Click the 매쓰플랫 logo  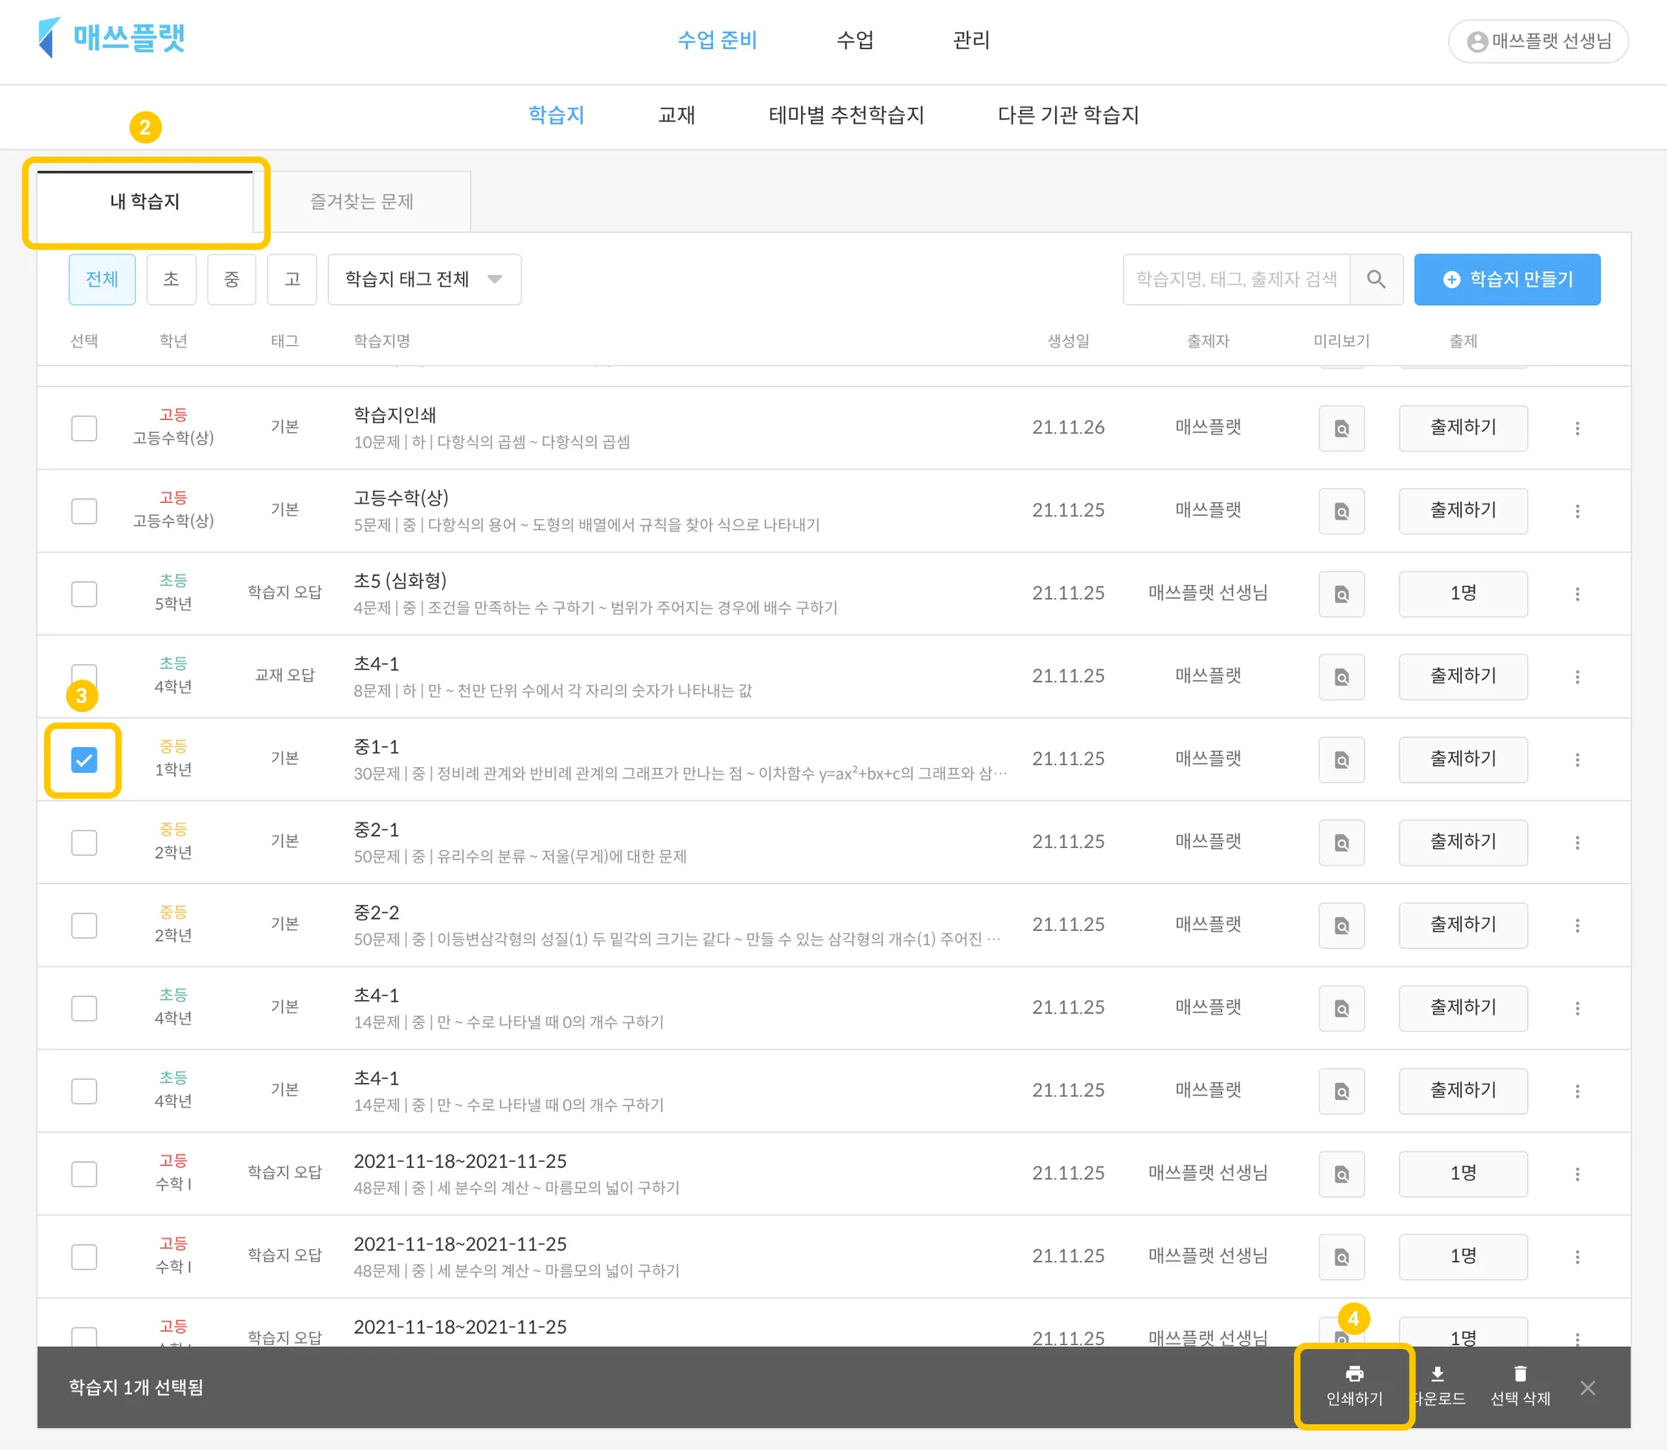pos(112,37)
